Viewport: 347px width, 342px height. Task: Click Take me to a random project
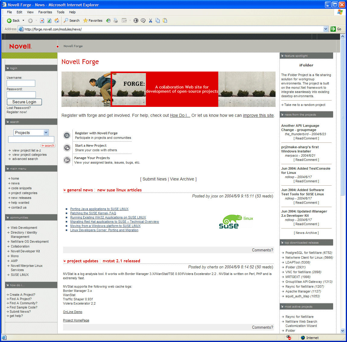coord(305,105)
